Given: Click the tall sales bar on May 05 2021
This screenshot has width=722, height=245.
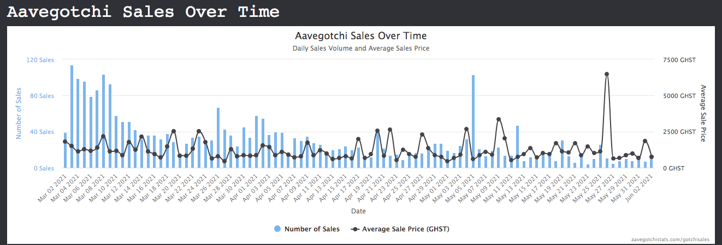Looking at the screenshot, I should [x=473, y=121].
